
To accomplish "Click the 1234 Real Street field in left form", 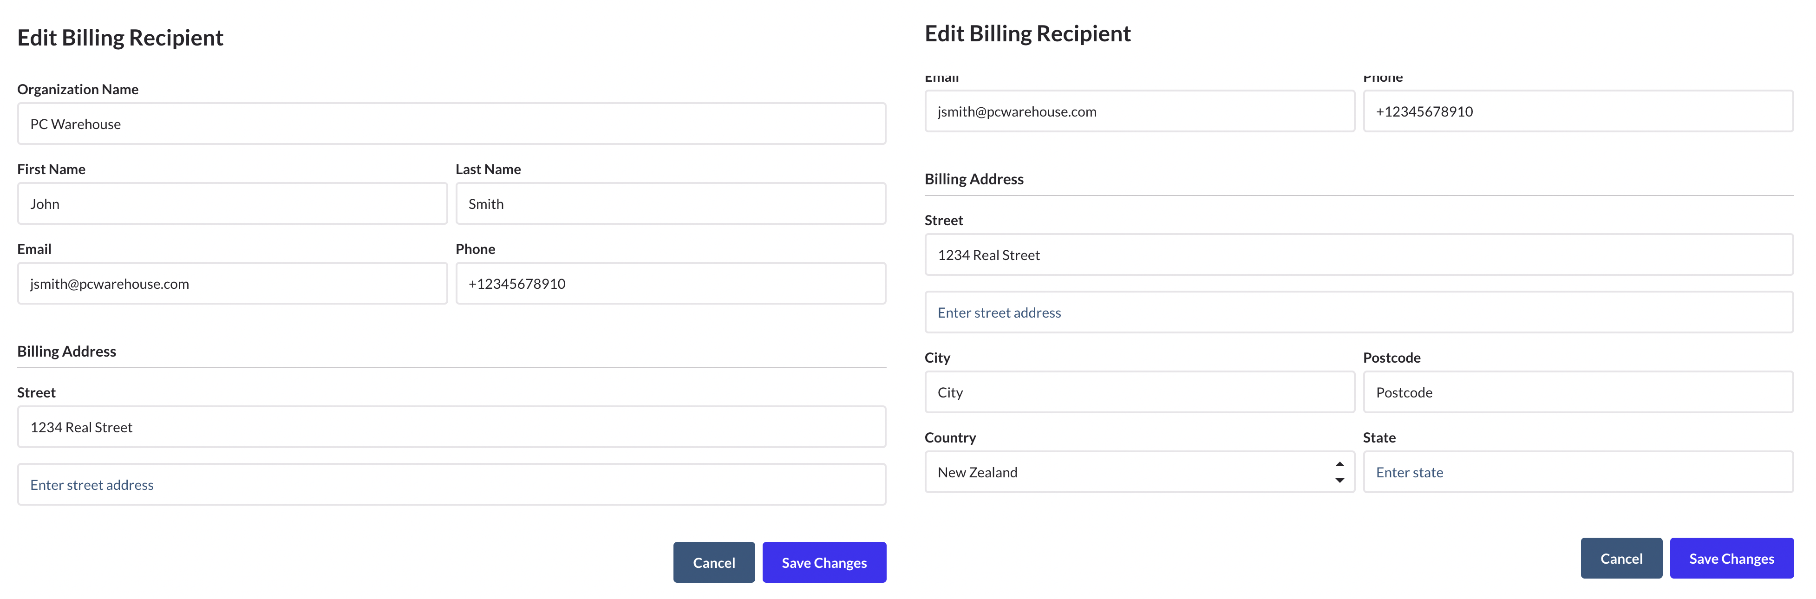I will [x=451, y=427].
